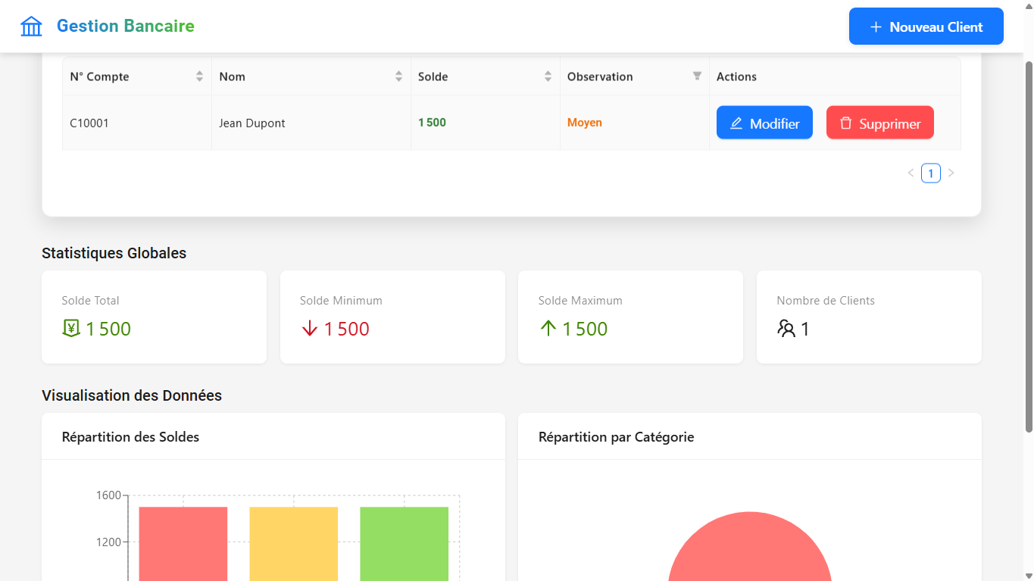Click the green bar in Répartition des Soldes
The width and height of the screenshot is (1034, 581).
tap(405, 544)
